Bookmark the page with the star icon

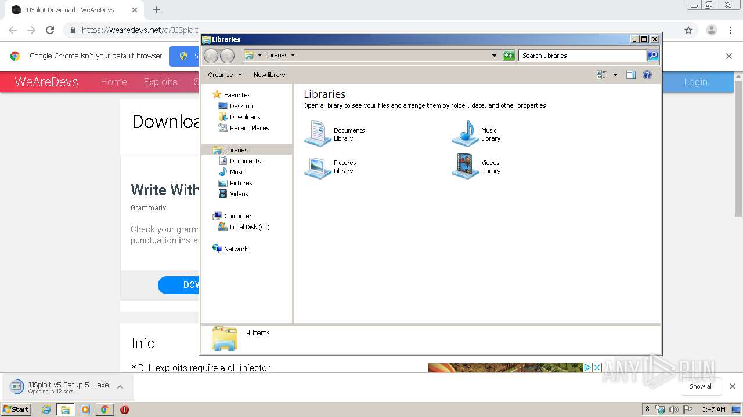[688, 30]
